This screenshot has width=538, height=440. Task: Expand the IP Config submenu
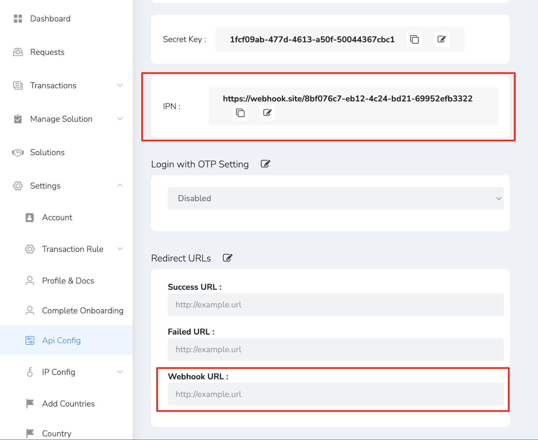(x=120, y=372)
